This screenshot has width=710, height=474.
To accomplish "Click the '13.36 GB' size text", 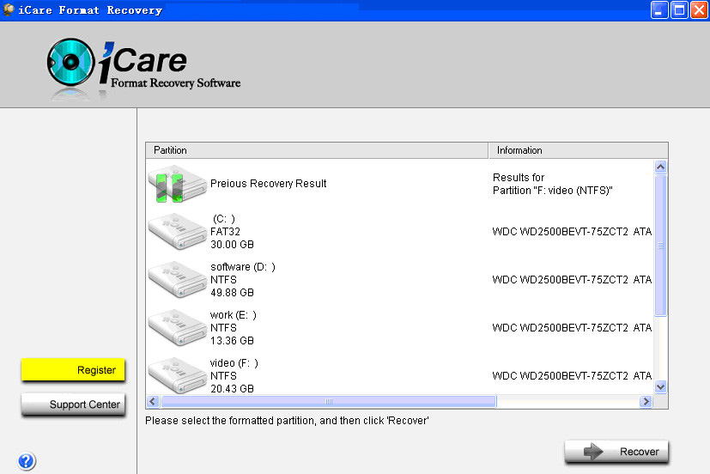I will pos(232,340).
